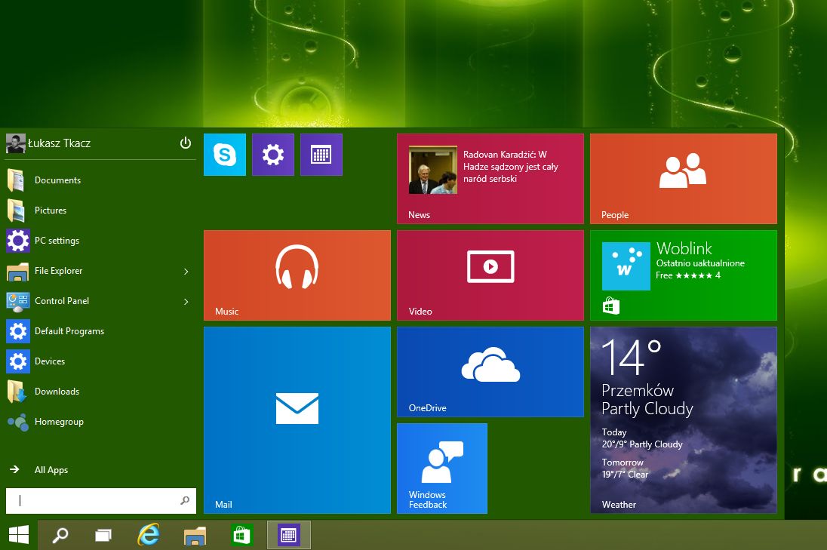Open the Windows Feedback tile

pos(442,469)
